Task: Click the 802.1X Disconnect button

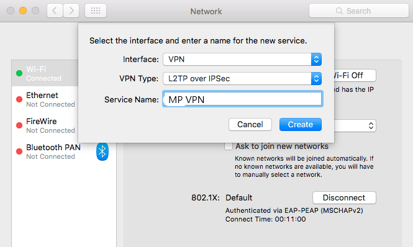Action: click(344, 197)
